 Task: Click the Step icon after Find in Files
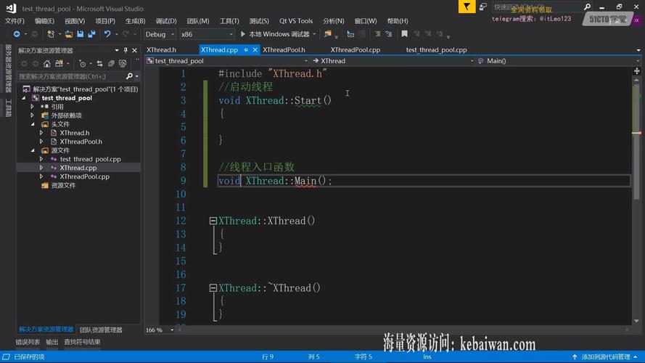[350, 34]
